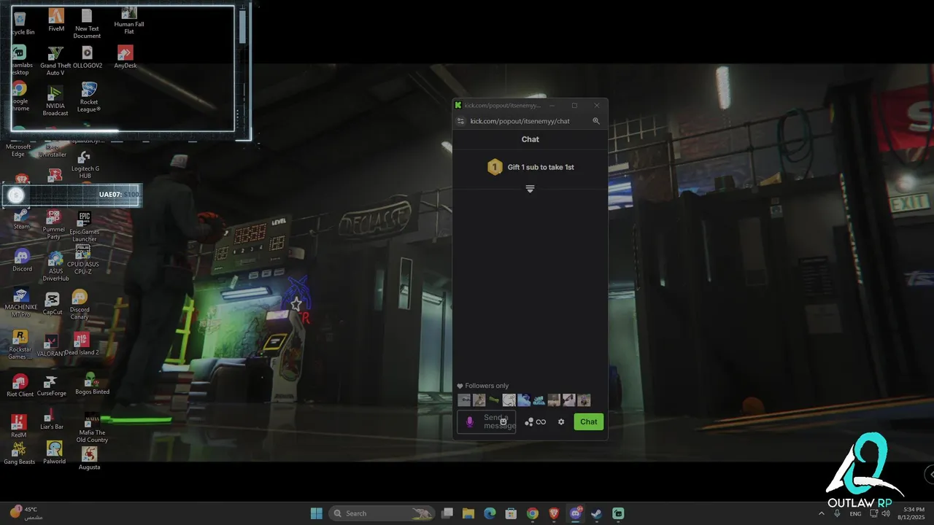Image resolution: width=934 pixels, height=525 pixels.
Task: Open Task View from the taskbar
Action: (x=448, y=513)
